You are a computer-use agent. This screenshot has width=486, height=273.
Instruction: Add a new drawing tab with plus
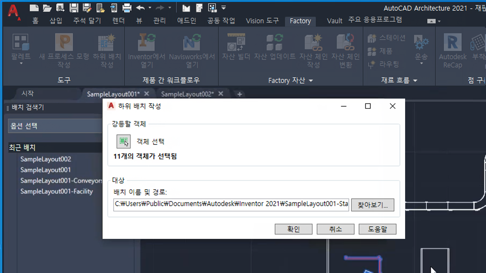coord(239,94)
